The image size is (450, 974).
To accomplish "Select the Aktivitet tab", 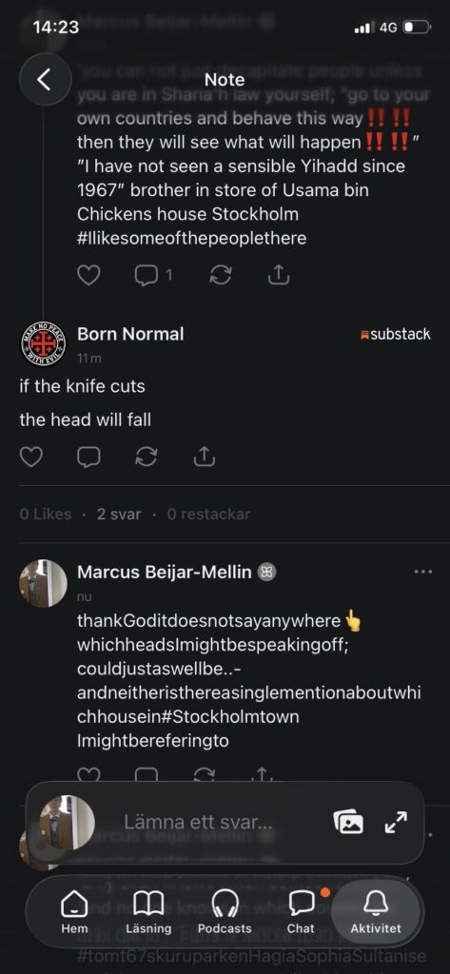I will pyautogui.click(x=376, y=912).
